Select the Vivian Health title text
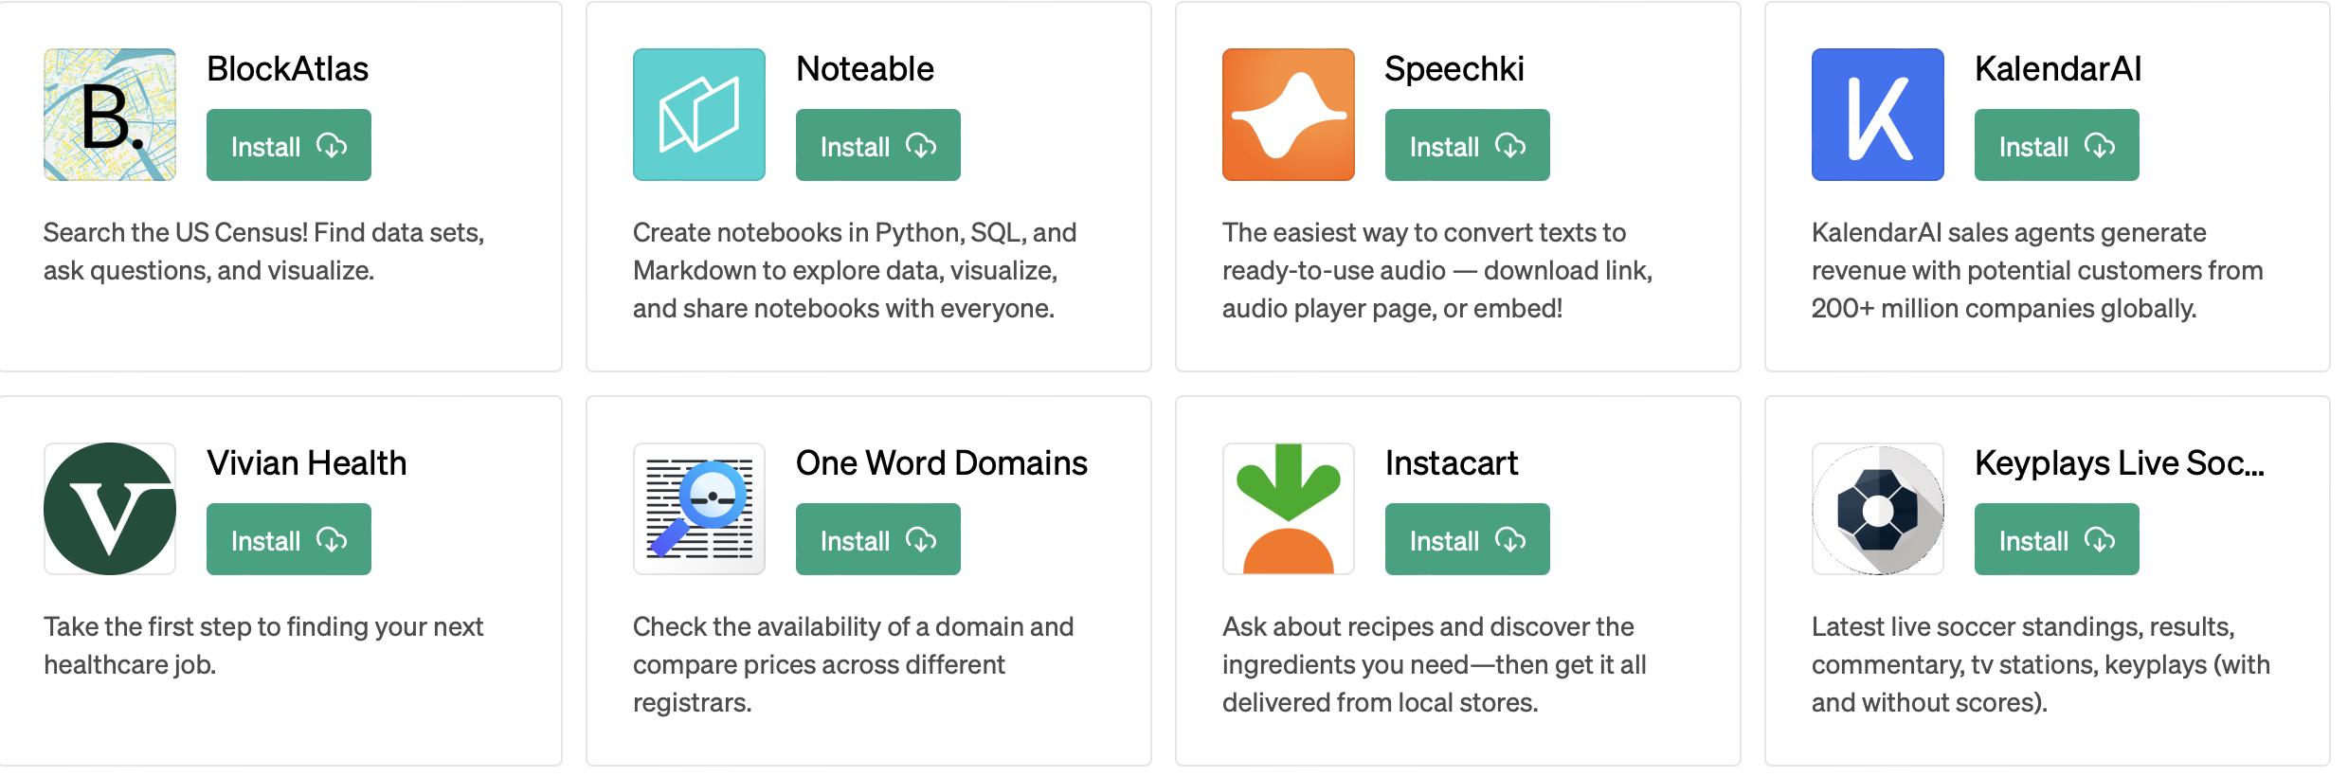2348x777 pixels. point(307,463)
